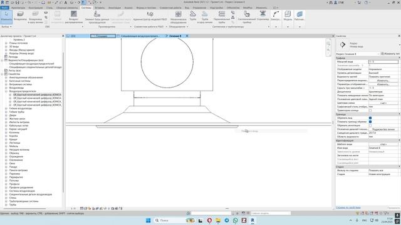Click Изменить тип button in properties
Screen dimensions: 401x225
coord(390,54)
